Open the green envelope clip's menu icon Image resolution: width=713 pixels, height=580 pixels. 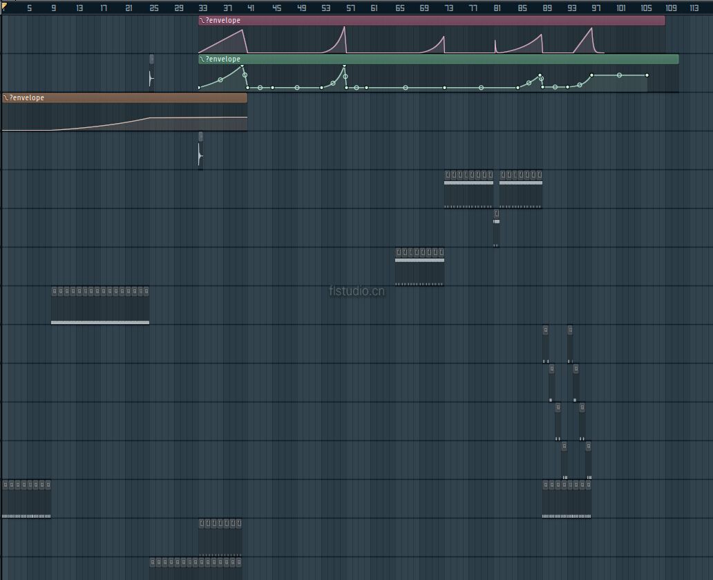click(202, 59)
